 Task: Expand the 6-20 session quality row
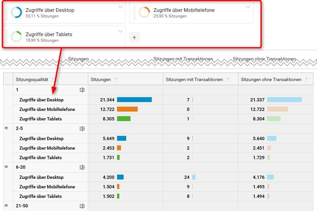click(6, 167)
